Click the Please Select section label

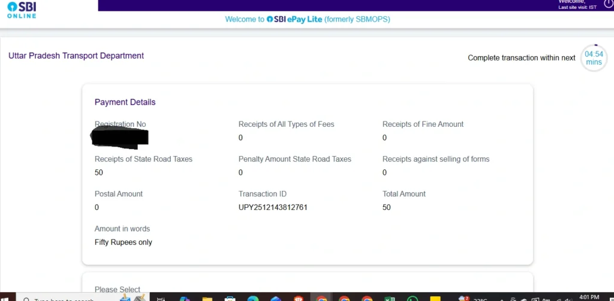[118, 290]
